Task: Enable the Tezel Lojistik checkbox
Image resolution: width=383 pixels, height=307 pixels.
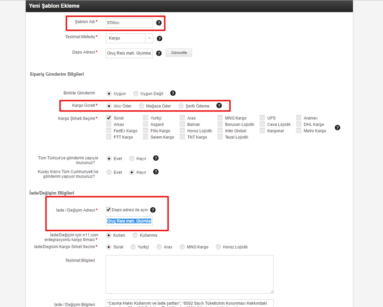Action: (x=220, y=137)
